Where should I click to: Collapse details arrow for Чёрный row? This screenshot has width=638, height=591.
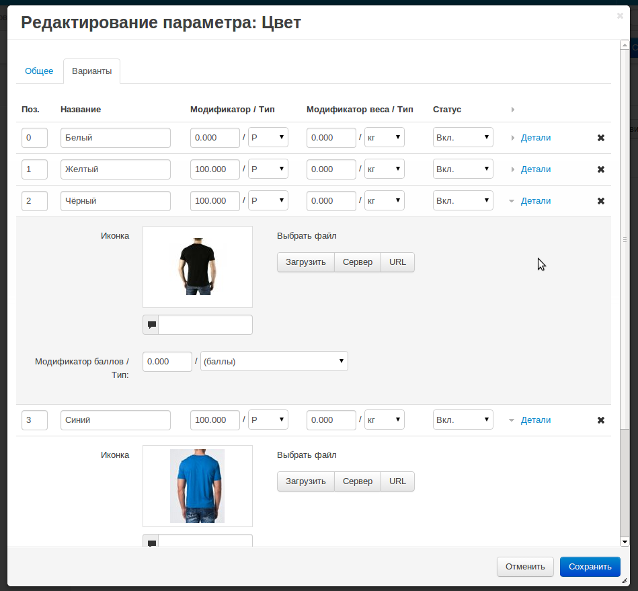pyautogui.click(x=512, y=201)
